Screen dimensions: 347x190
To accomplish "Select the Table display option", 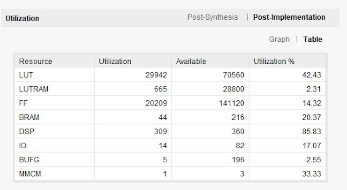I will 313,39.
